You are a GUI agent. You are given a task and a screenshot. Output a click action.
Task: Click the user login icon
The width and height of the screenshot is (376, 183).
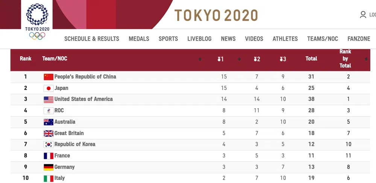point(363,15)
